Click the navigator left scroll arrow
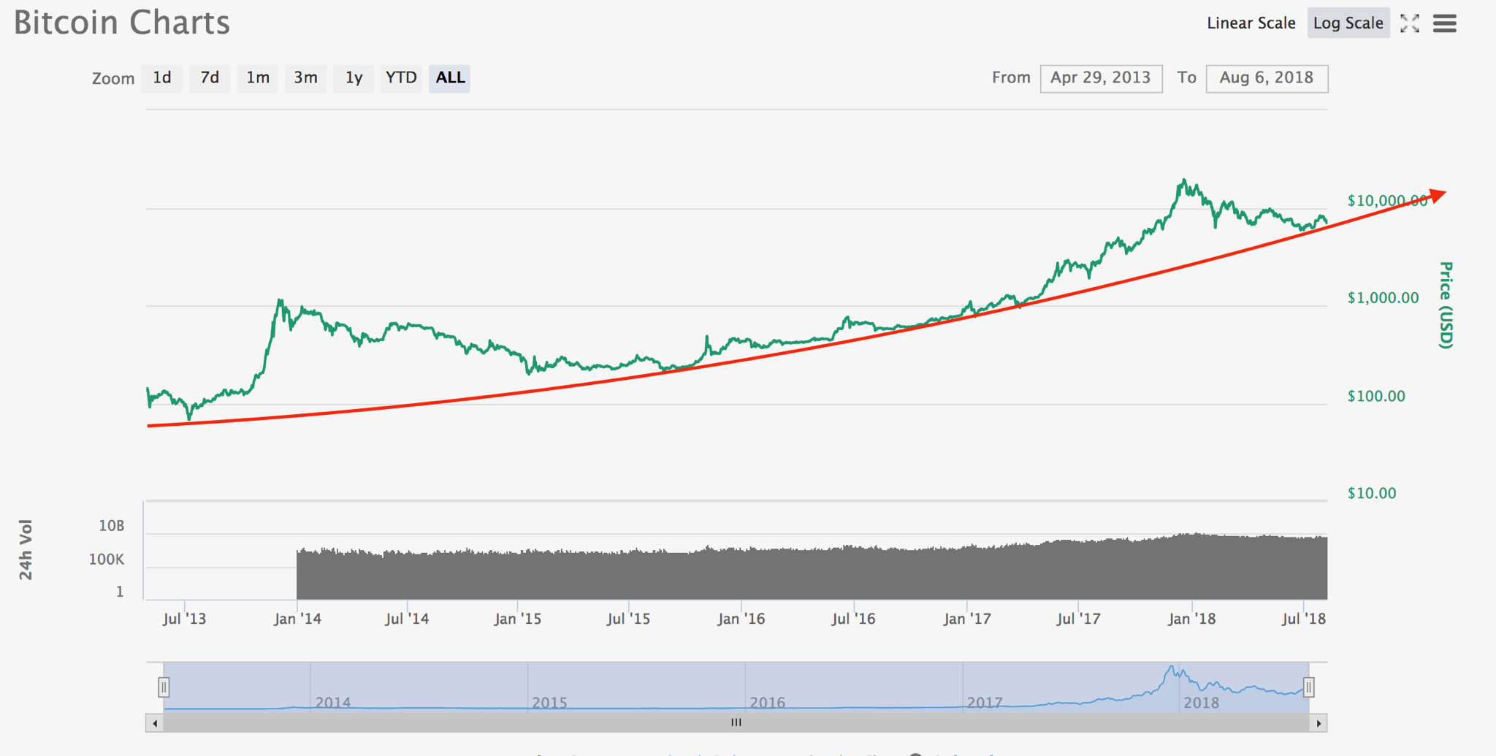 pos(154,723)
